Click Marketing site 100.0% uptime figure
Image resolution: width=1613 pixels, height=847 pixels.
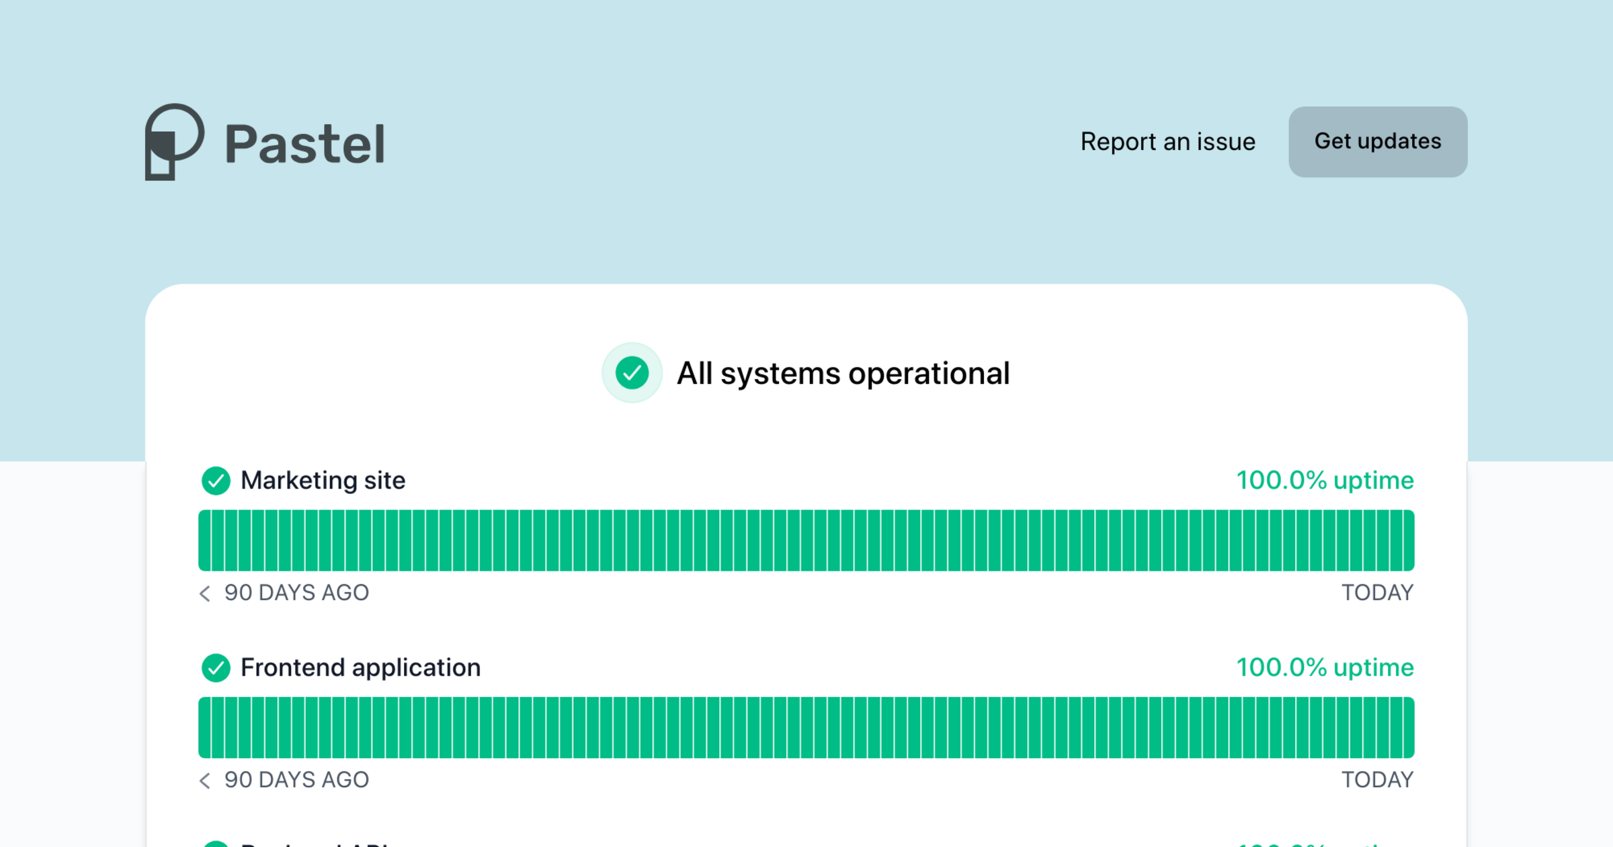[1325, 481]
